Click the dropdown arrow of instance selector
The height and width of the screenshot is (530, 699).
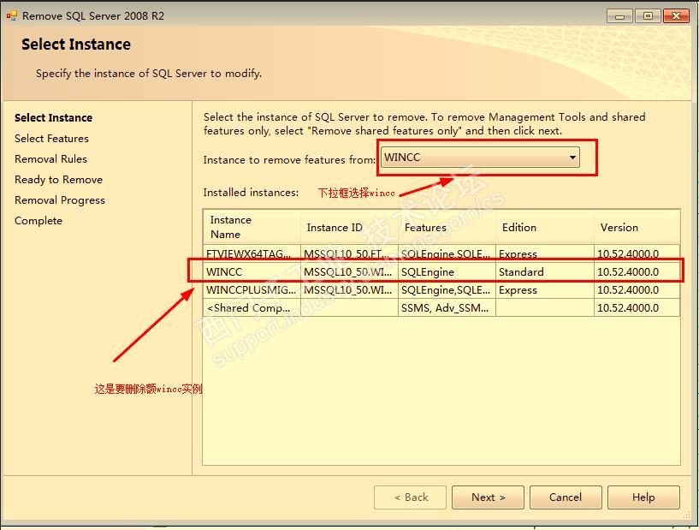pyautogui.click(x=572, y=158)
